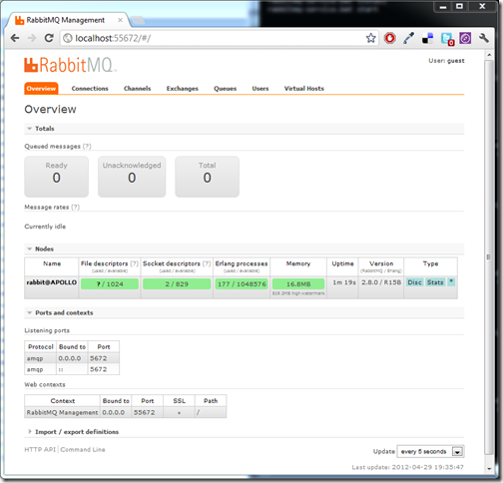Click the browser forward arrow
This screenshot has width=503, height=483.
pyautogui.click(x=32, y=38)
